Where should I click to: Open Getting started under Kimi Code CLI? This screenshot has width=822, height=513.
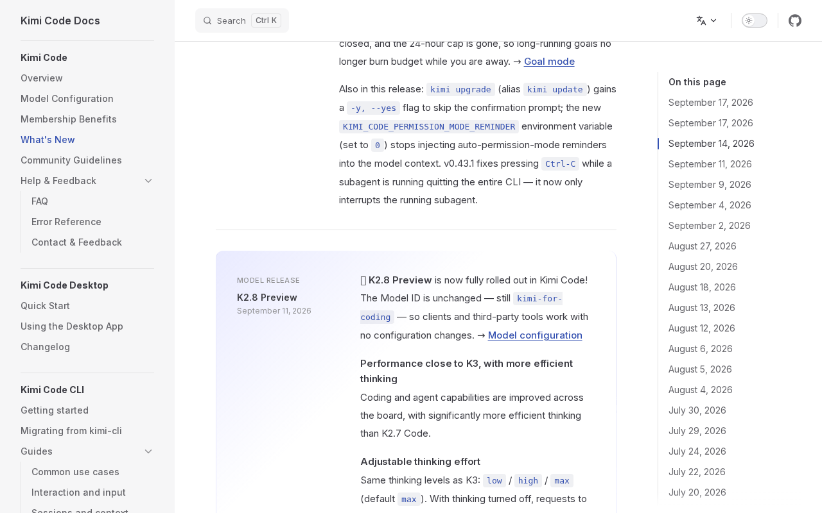pos(55,410)
